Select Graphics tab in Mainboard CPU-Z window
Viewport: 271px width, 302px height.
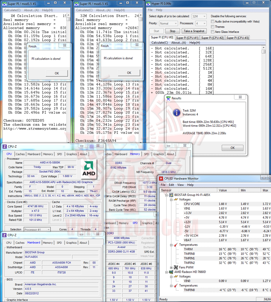coord(71,243)
